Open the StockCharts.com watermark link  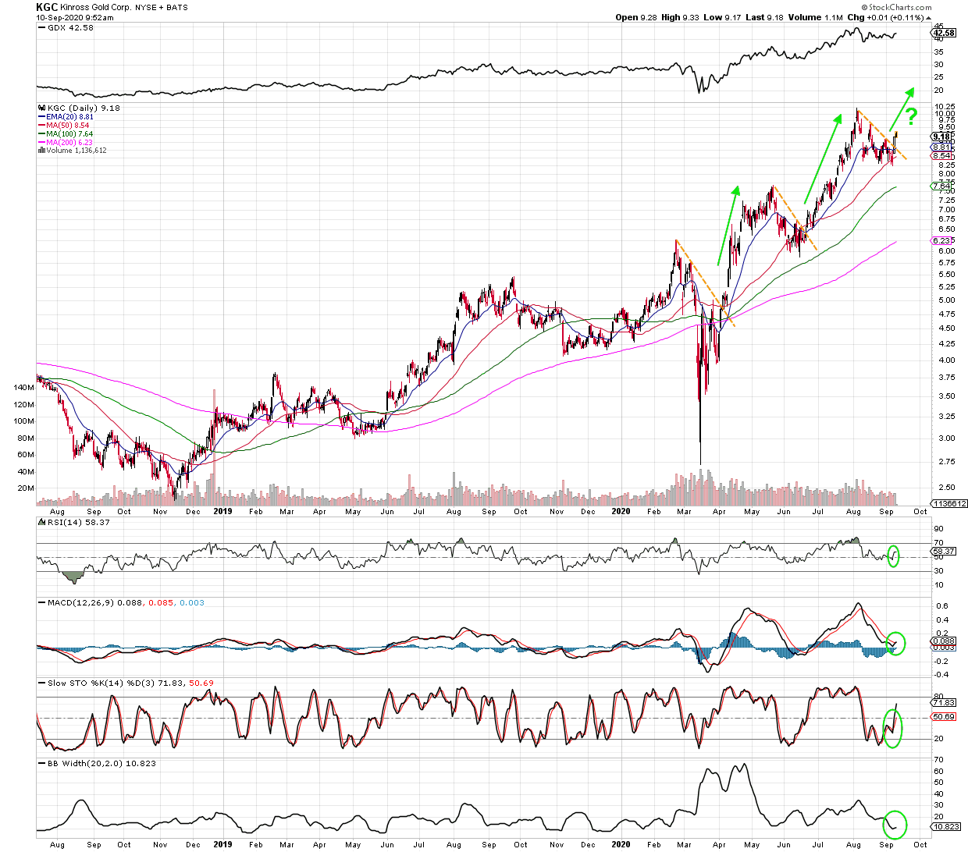[x=896, y=7]
